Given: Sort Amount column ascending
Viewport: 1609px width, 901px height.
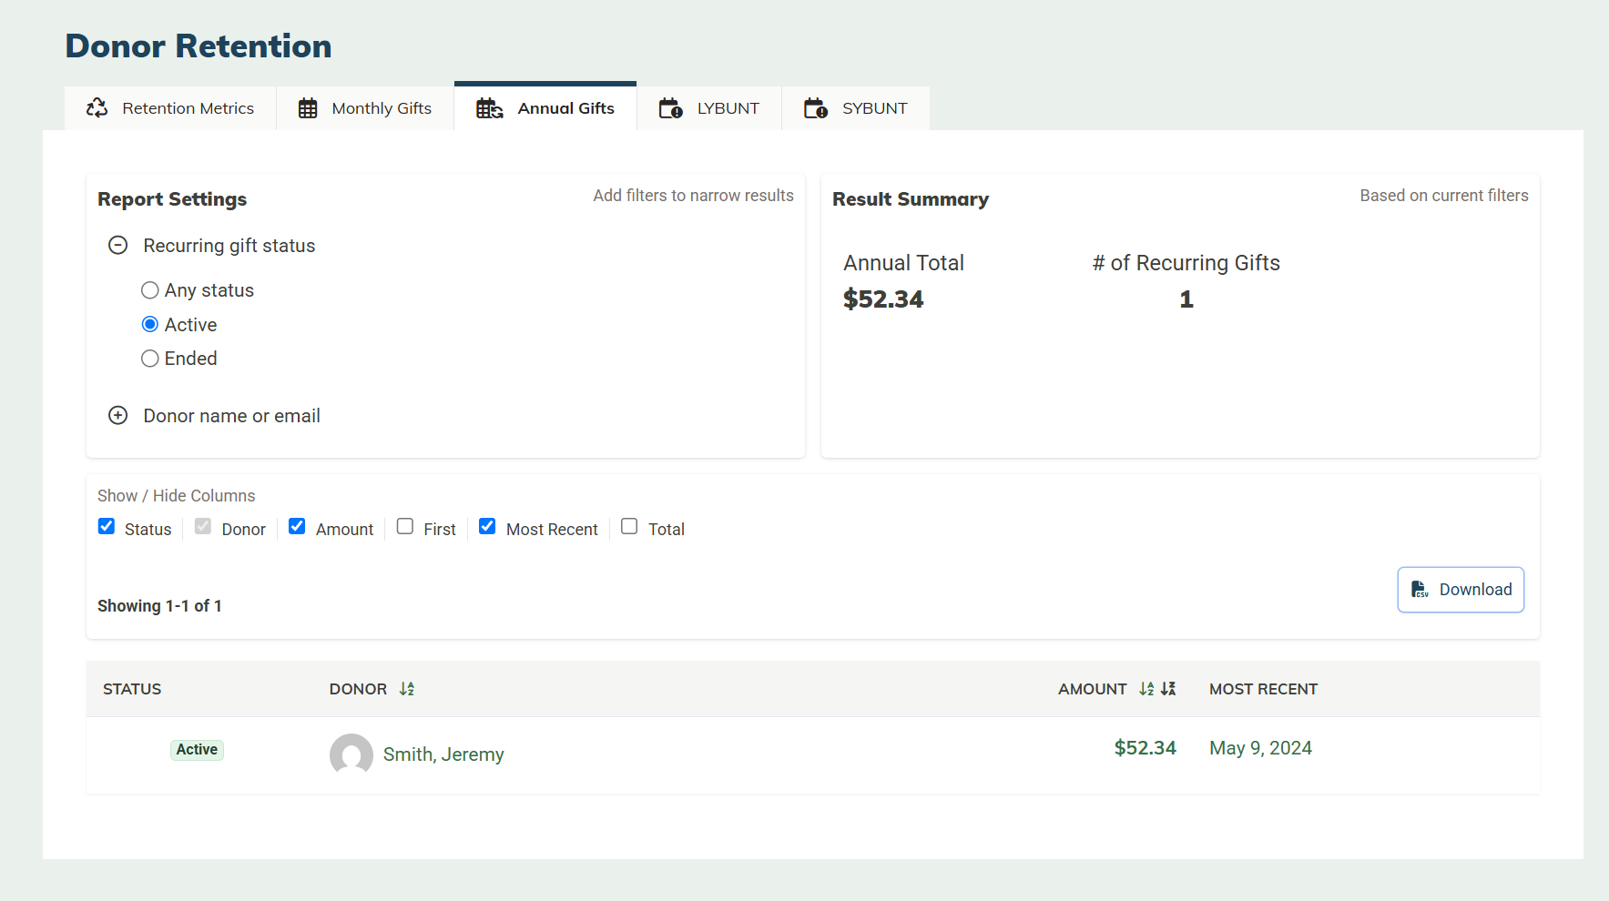Looking at the screenshot, I should click(1146, 689).
